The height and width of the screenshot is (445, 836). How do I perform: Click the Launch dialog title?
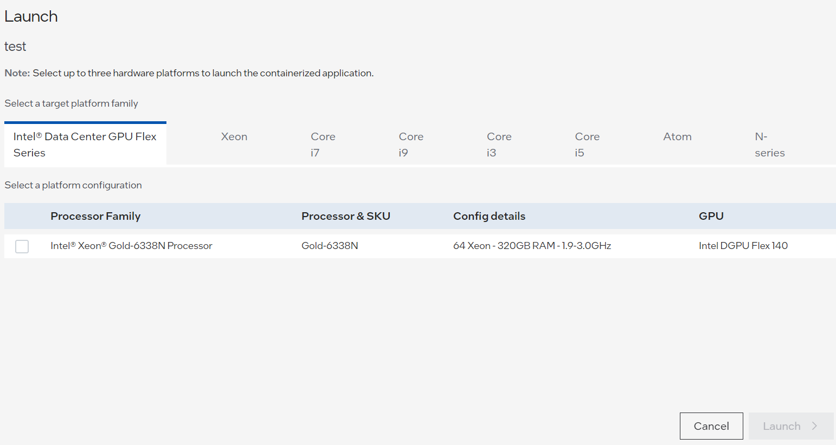click(31, 16)
